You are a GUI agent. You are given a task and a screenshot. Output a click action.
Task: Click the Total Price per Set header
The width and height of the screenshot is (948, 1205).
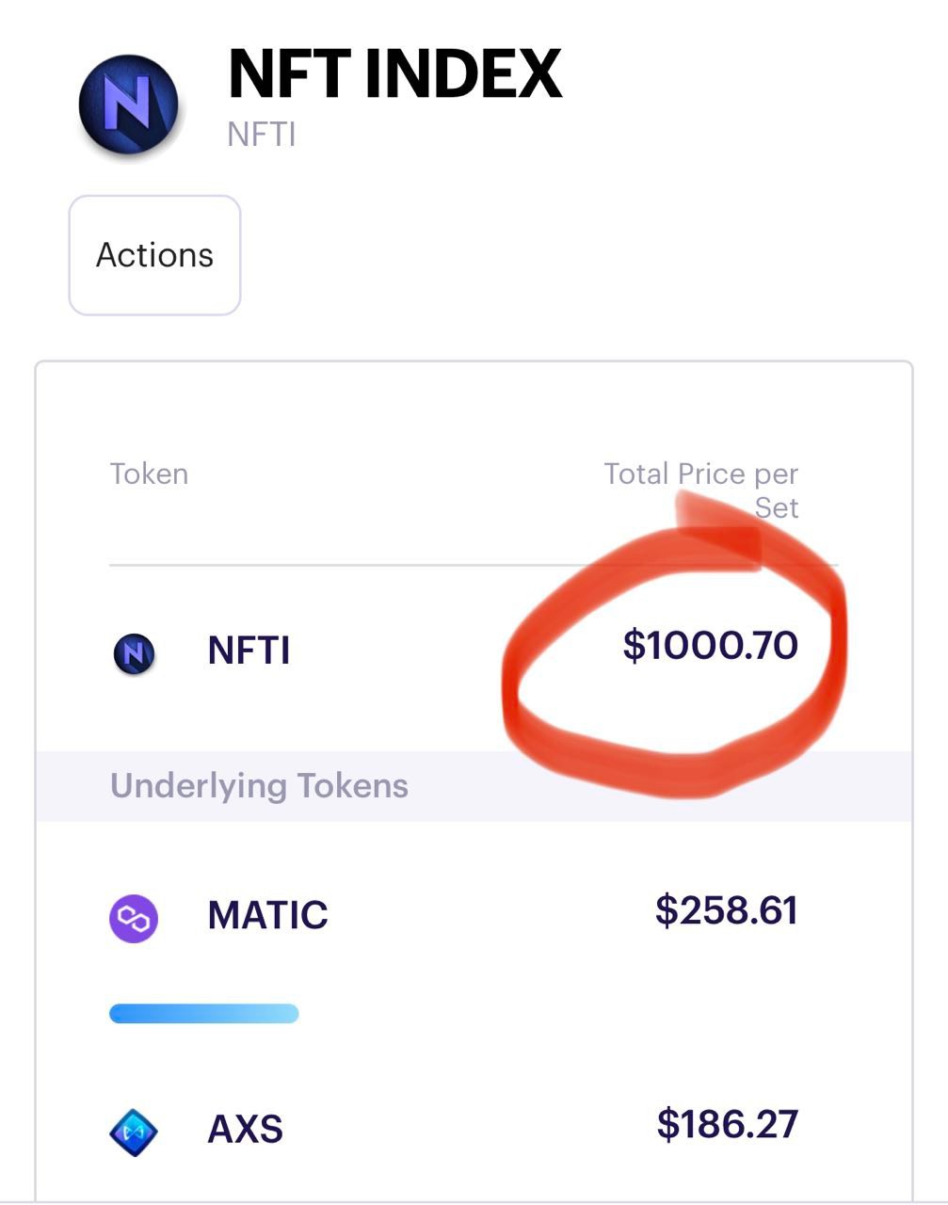click(701, 490)
